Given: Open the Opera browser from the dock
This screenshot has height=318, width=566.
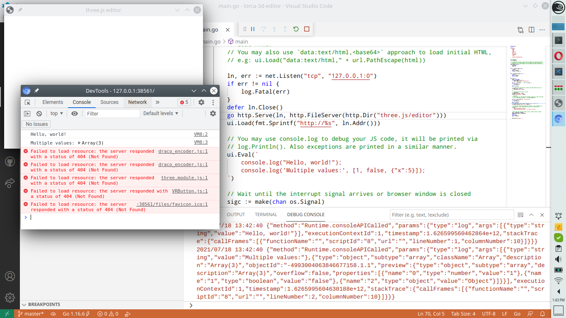Looking at the screenshot, I should (x=558, y=55).
